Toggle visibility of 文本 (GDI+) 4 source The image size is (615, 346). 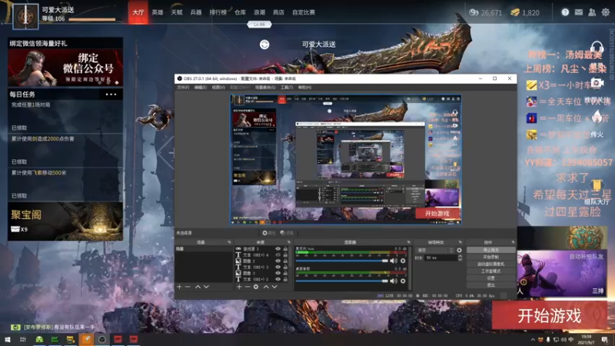(278, 255)
